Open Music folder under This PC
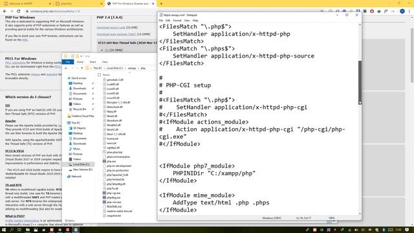The width and height of the screenshot is (414, 233). click(x=76, y=149)
